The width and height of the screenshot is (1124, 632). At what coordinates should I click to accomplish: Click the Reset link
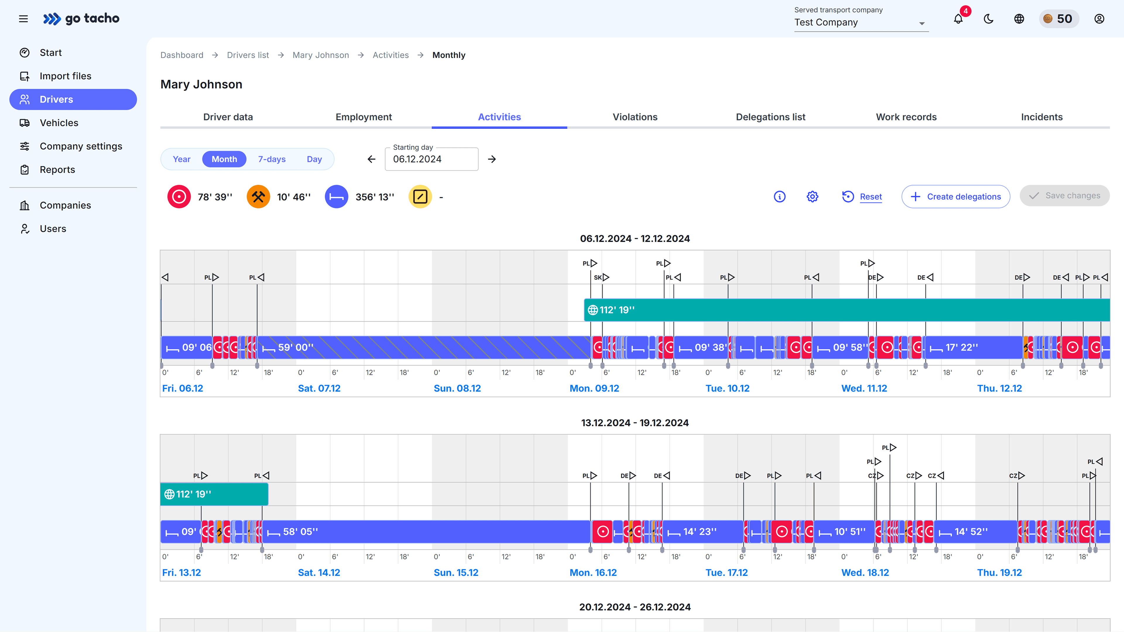[871, 197]
